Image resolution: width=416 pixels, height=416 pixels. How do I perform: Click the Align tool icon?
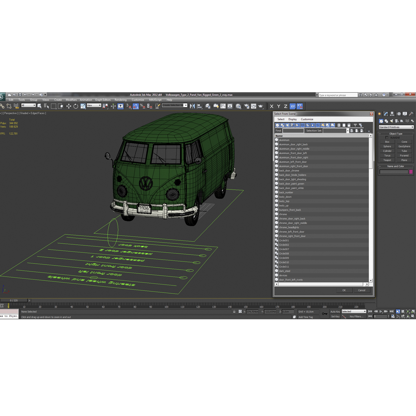200,106
